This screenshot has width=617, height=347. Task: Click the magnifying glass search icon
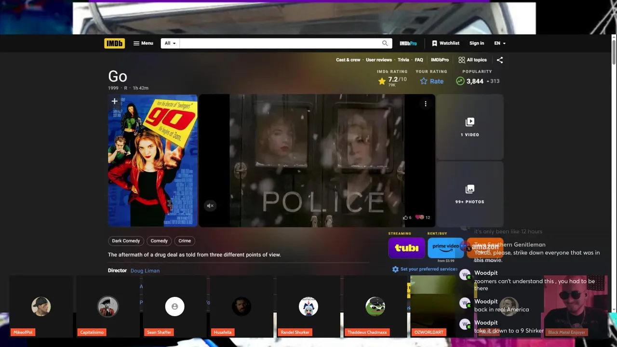pos(385,43)
